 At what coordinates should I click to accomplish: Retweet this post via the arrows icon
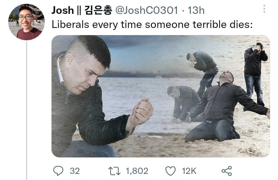coord(114,171)
